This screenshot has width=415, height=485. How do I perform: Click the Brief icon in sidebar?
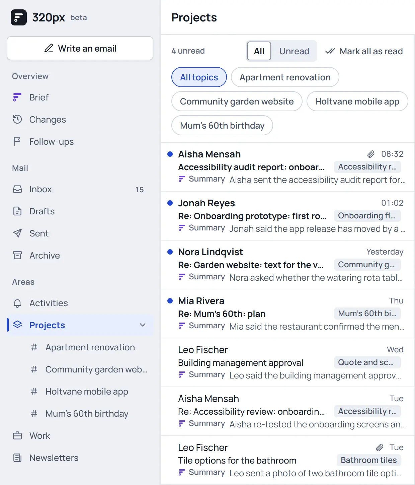(x=17, y=97)
